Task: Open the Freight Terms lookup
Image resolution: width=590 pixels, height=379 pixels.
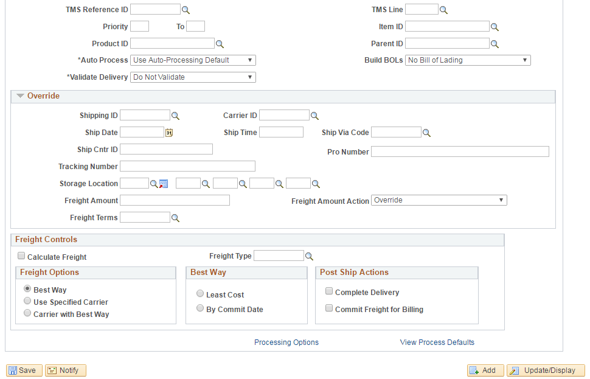Action: click(176, 217)
